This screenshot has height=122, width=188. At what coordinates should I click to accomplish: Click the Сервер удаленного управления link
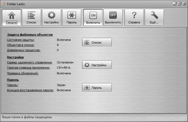point(30,62)
